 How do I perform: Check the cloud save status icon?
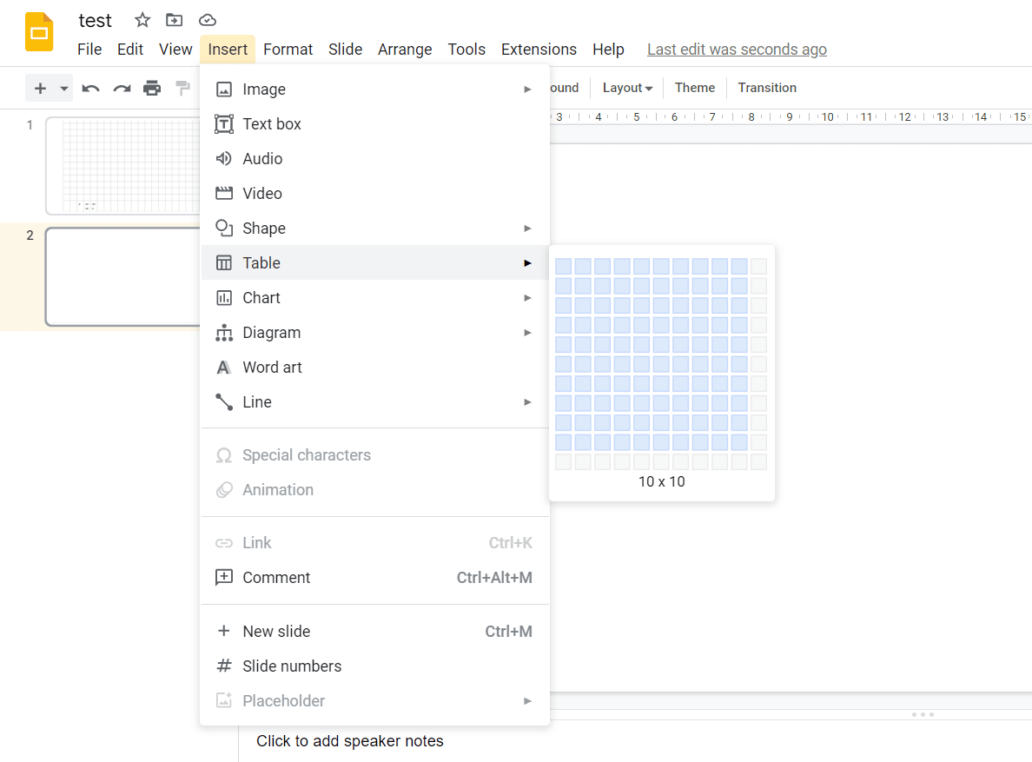coord(208,20)
